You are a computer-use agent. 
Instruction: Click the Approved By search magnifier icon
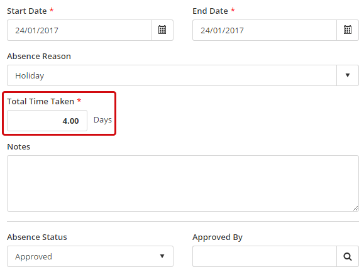click(x=348, y=256)
